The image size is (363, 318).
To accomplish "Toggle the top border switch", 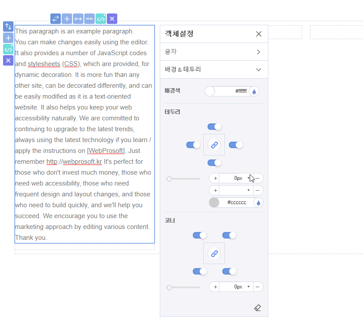I will click(x=214, y=126).
